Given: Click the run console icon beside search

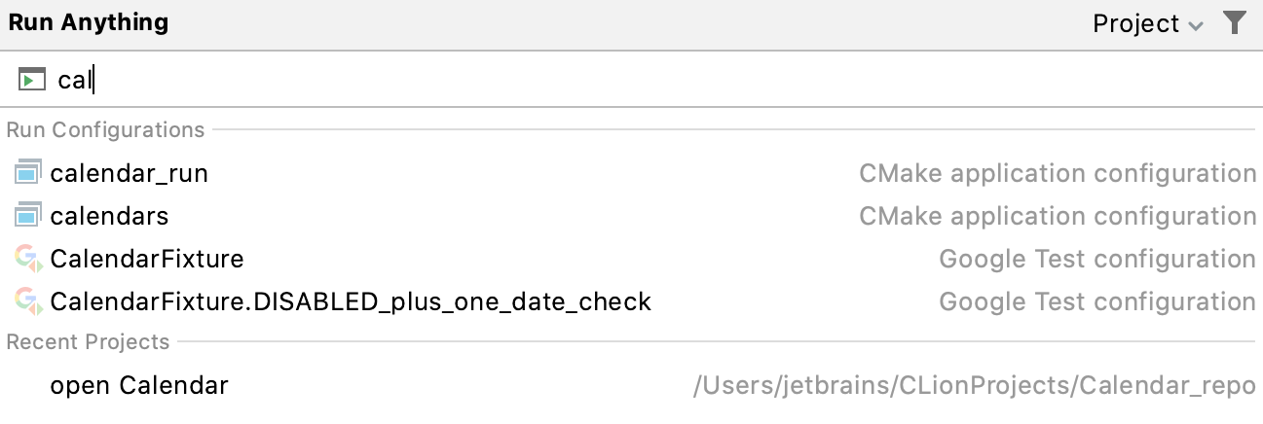Looking at the screenshot, I should click(x=32, y=80).
